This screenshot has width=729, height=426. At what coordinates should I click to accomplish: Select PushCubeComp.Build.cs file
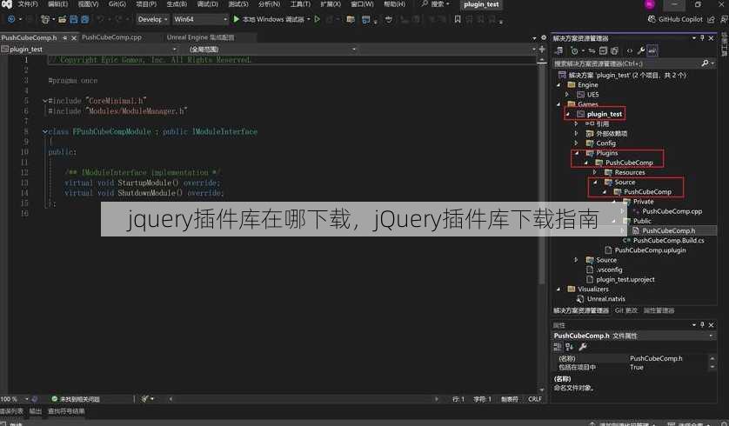tap(668, 240)
